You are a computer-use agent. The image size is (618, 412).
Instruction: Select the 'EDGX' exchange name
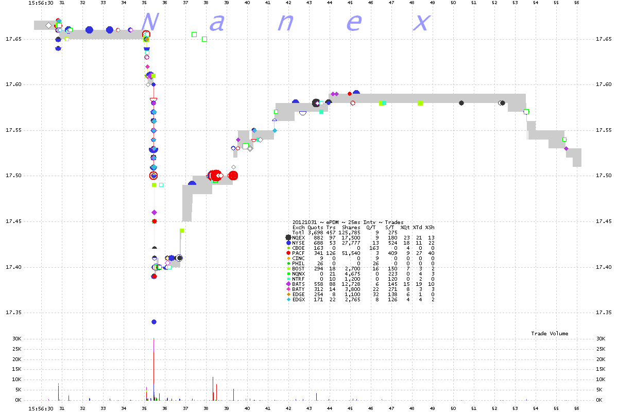299,299
